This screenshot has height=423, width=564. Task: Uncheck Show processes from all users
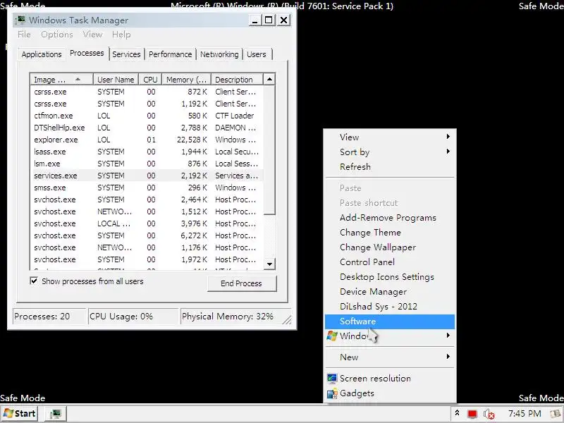click(x=34, y=281)
